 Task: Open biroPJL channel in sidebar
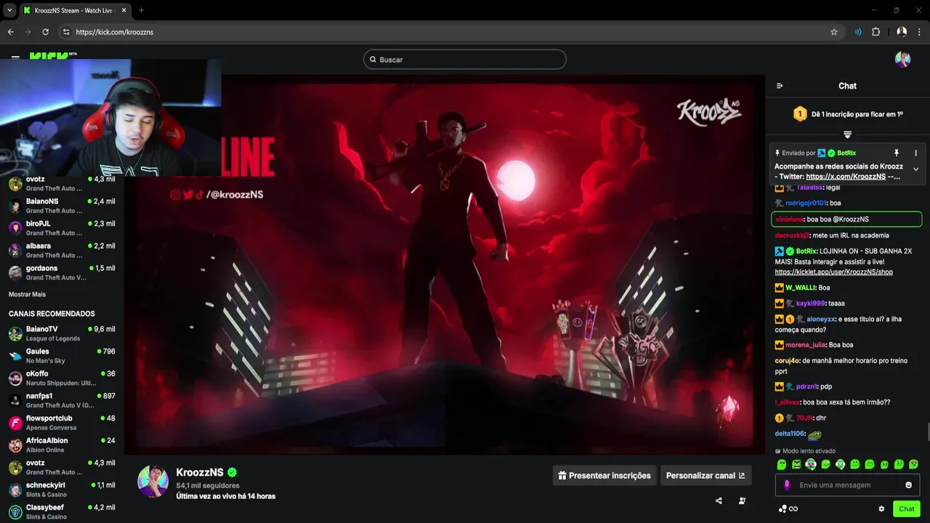pos(62,228)
